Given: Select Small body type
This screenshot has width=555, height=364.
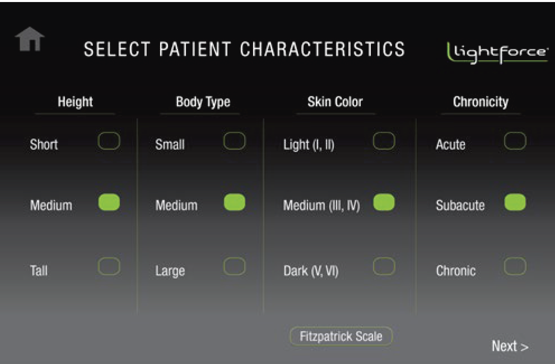Looking at the screenshot, I should point(234,141).
